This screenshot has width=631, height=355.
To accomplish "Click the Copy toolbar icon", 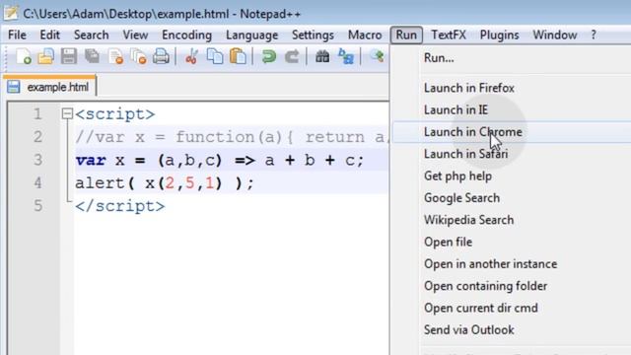I will [215, 56].
